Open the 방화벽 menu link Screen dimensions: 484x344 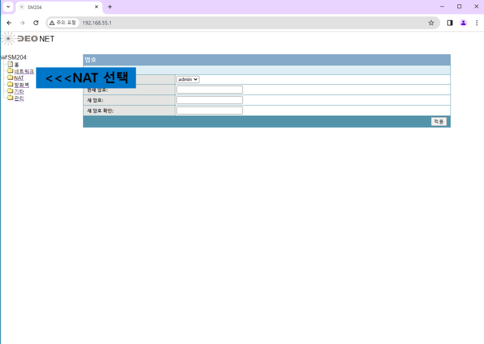point(22,85)
